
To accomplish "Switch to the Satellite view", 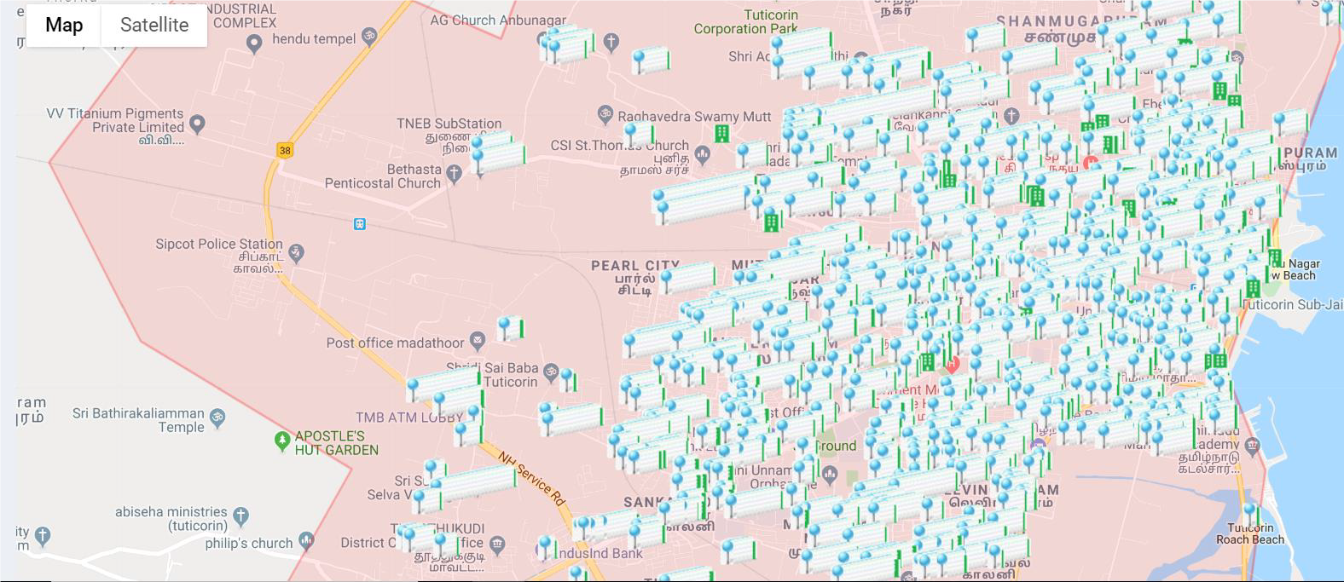I will point(154,25).
